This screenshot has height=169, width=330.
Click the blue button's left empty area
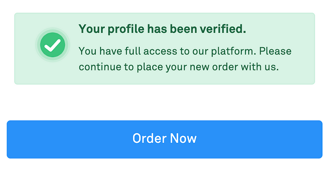[x=69, y=139]
